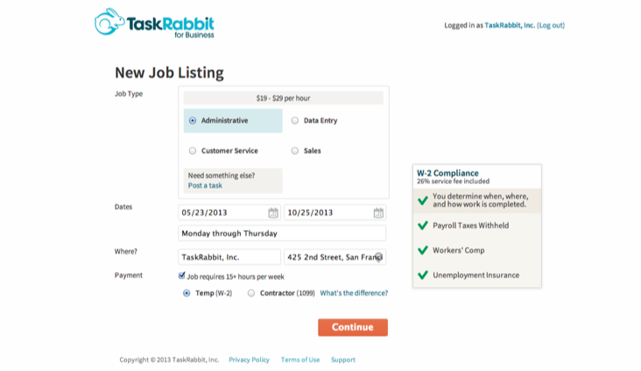Open the TaskRabbit, Inc. account link
The image size is (641, 371).
point(510,25)
